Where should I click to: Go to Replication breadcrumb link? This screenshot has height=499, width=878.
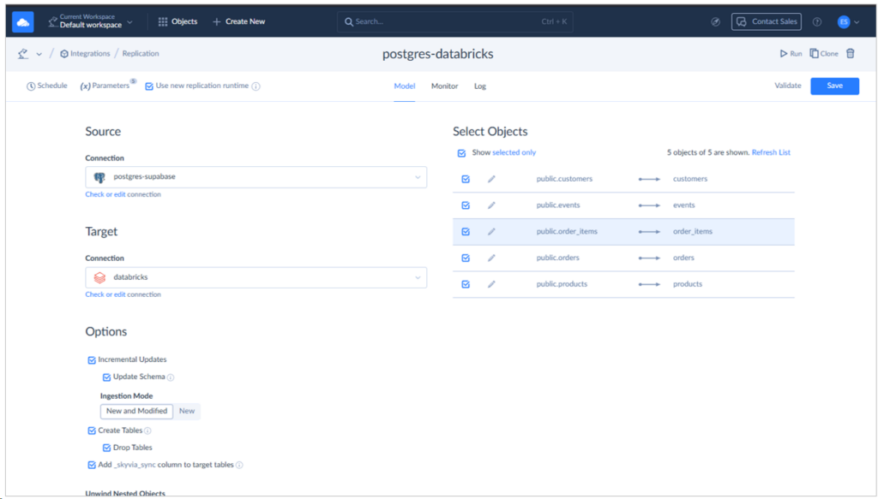click(141, 54)
